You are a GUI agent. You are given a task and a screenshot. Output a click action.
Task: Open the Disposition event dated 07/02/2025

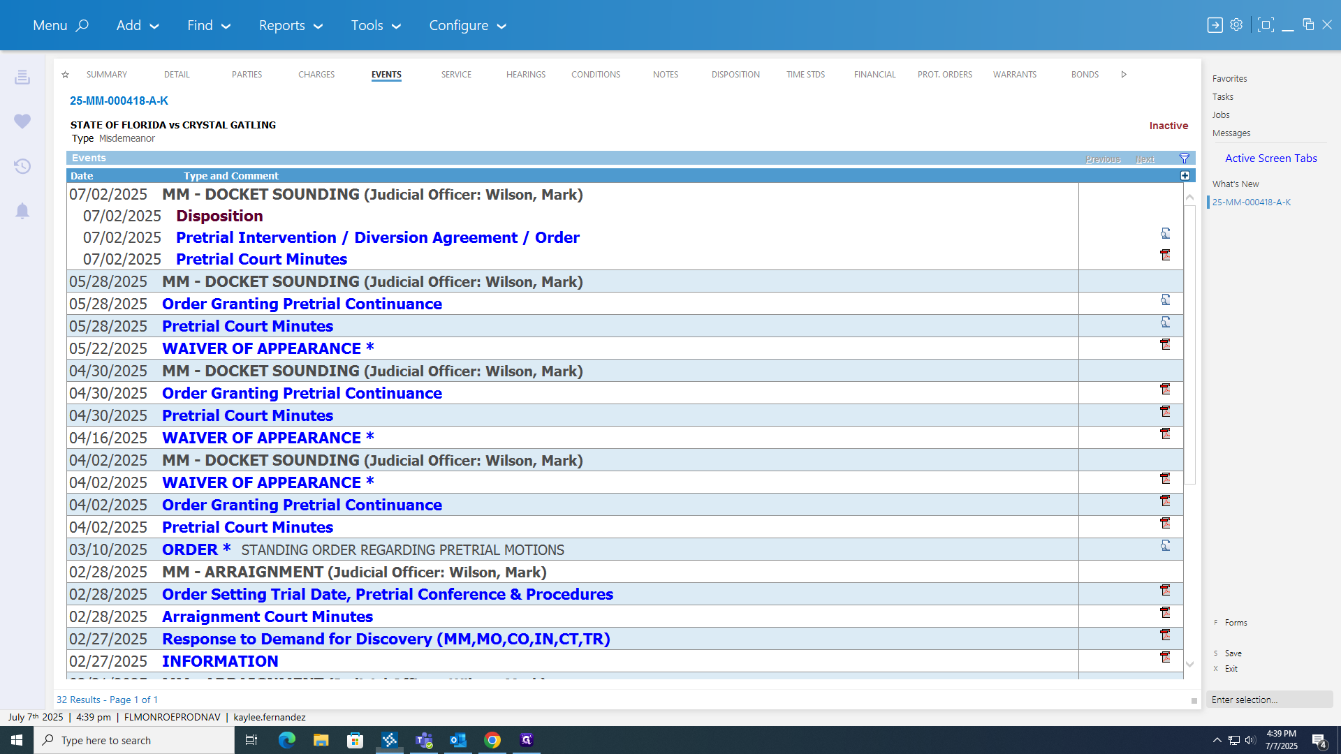(x=219, y=216)
